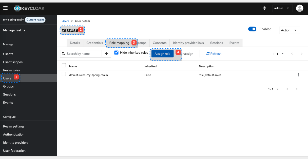This screenshot has width=308, height=159.
Task: Click the search magnifier icon
Action: click(x=63, y=53)
